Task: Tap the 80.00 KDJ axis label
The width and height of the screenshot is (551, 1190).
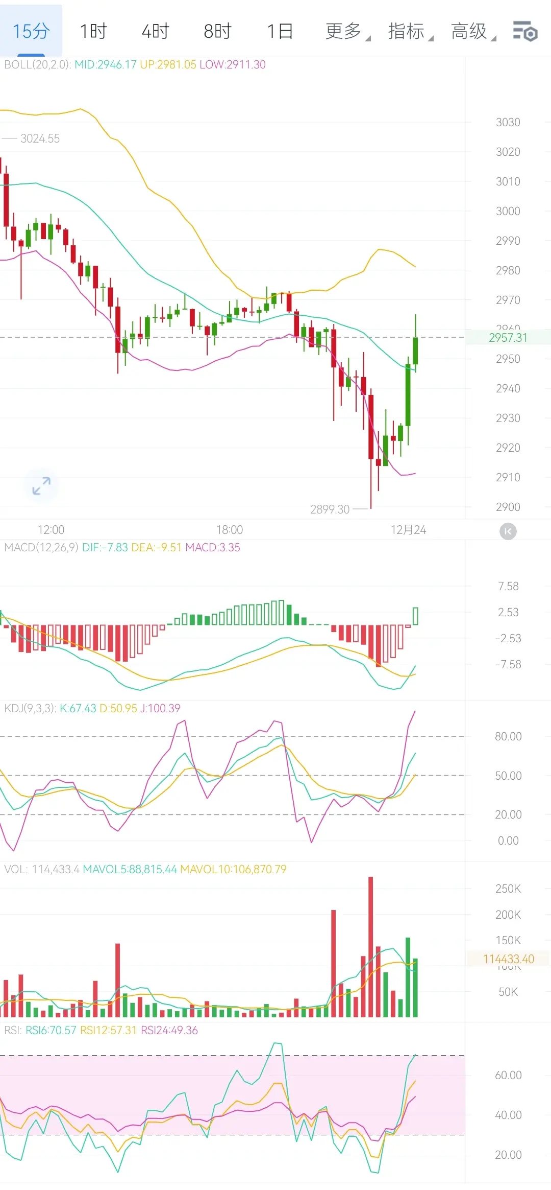Action: (x=508, y=736)
